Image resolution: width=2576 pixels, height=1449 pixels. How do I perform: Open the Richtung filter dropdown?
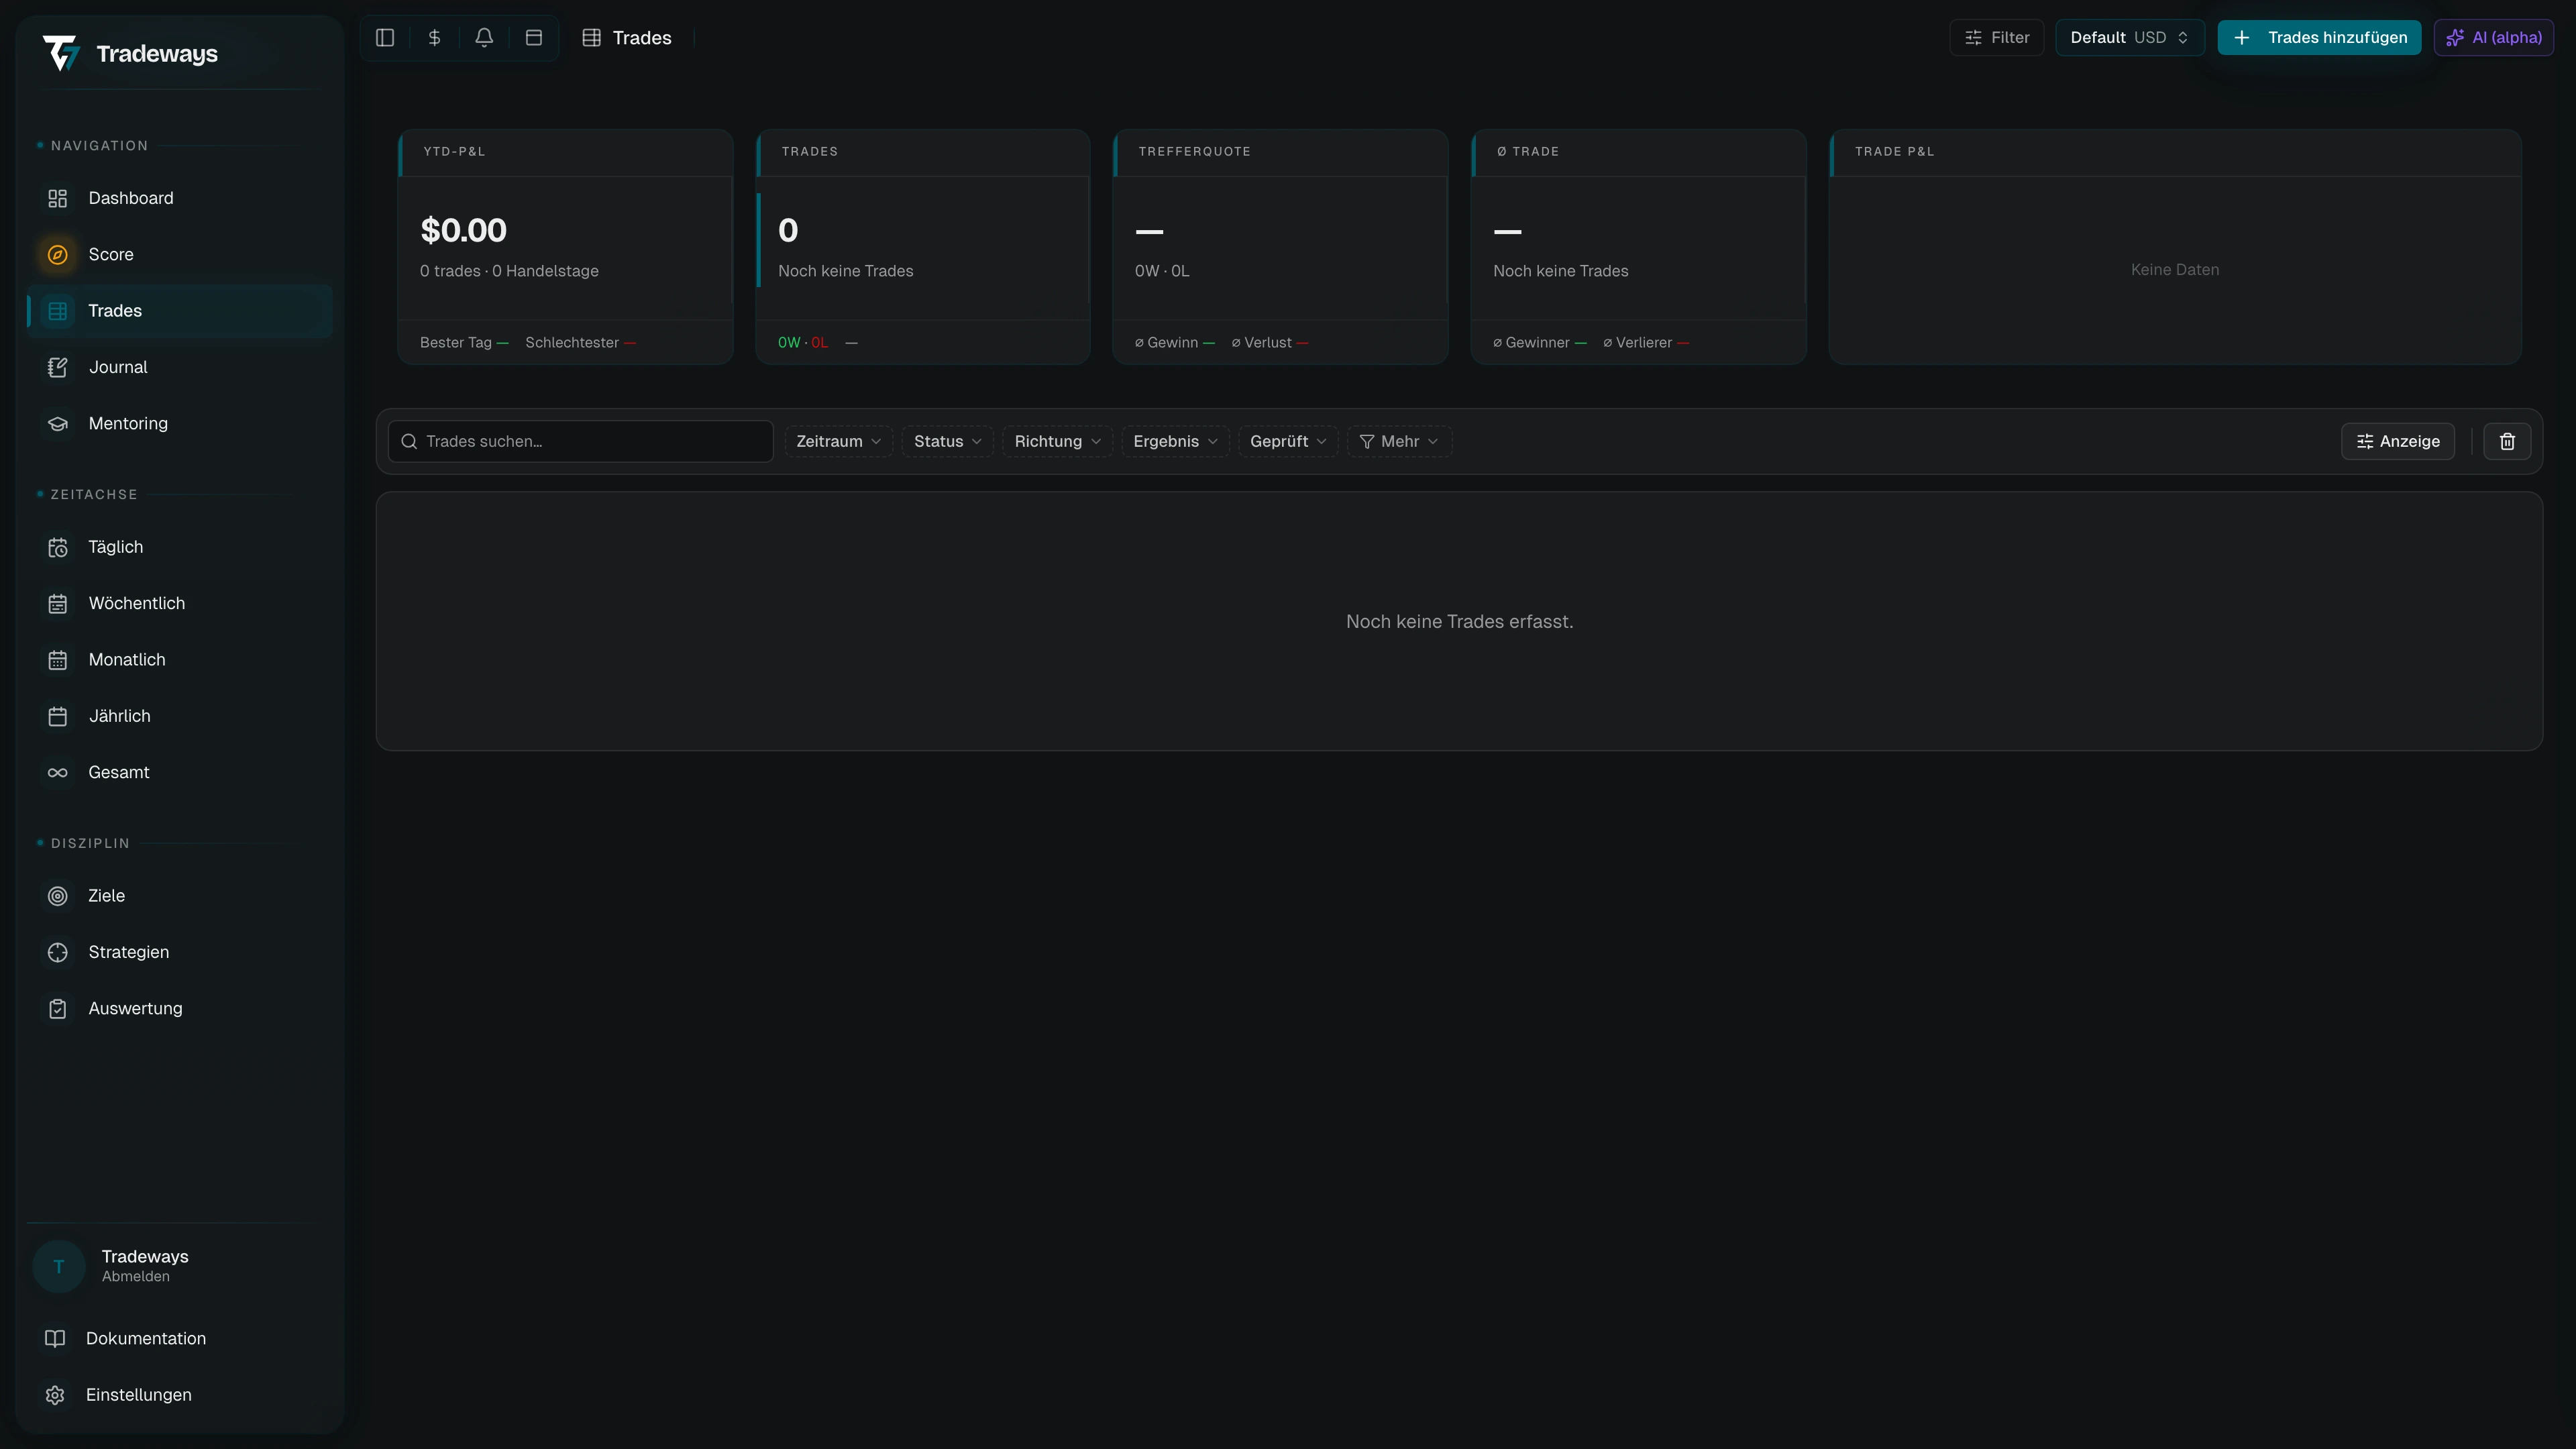point(1057,441)
